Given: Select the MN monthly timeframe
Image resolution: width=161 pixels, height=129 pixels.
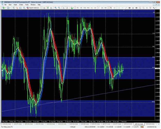Looking at the screenshot, I should point(106,8).
